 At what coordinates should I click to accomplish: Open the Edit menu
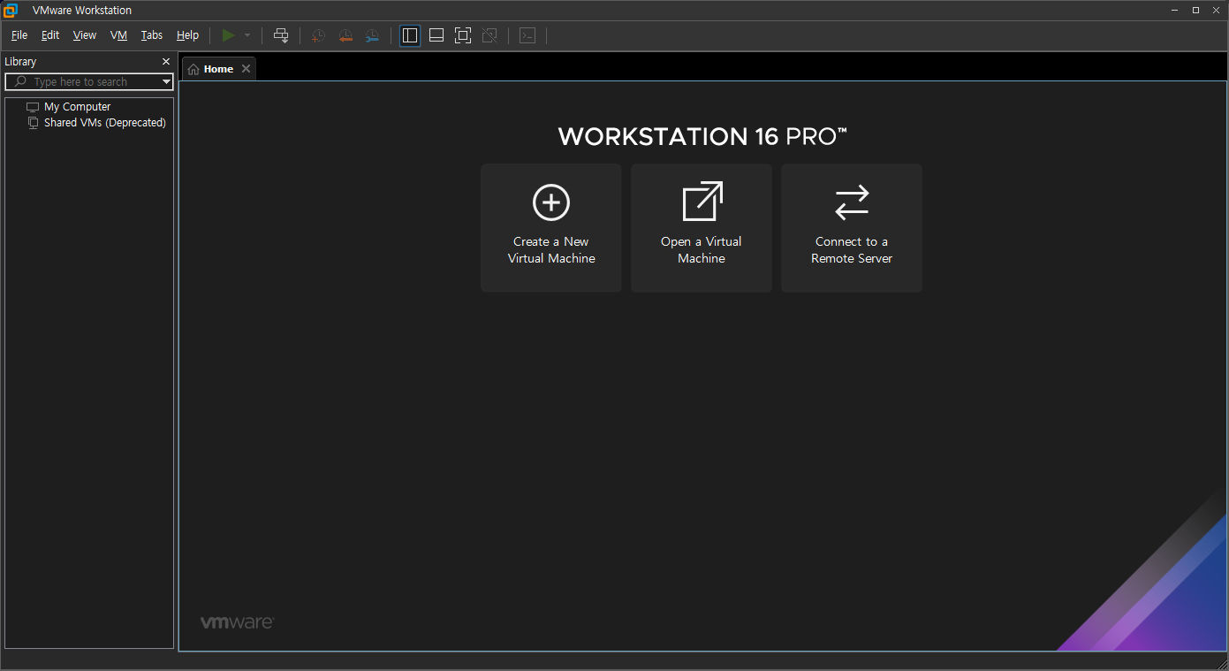[x=50, y=35]
